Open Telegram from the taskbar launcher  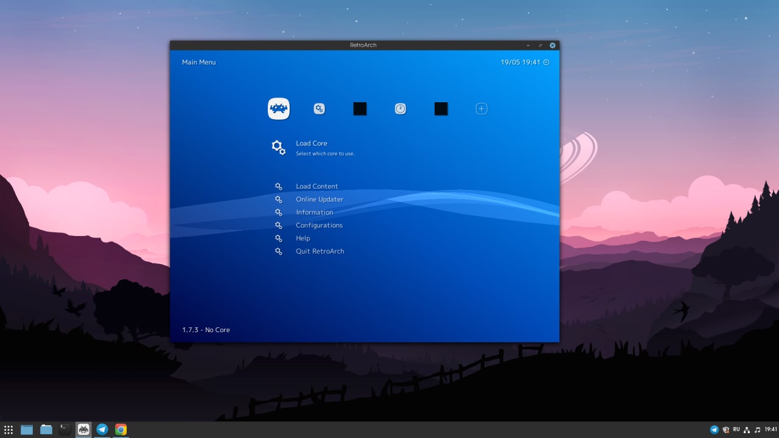coord(102,429)
